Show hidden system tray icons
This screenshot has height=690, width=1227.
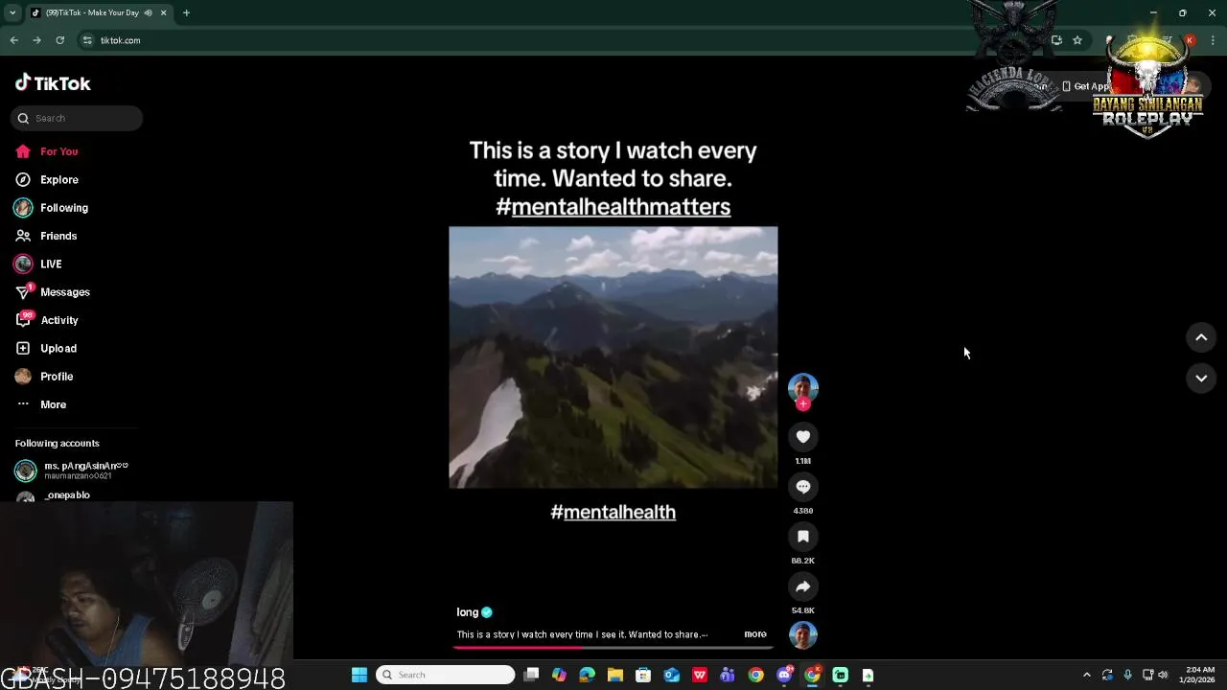1086,675
